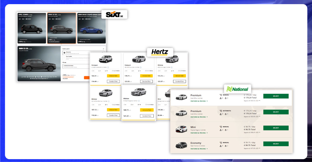The height and width of the screenshot is (162, 312).
Task: Select the Premium Automatic Audi A6 in National
Action: [276, 112]
